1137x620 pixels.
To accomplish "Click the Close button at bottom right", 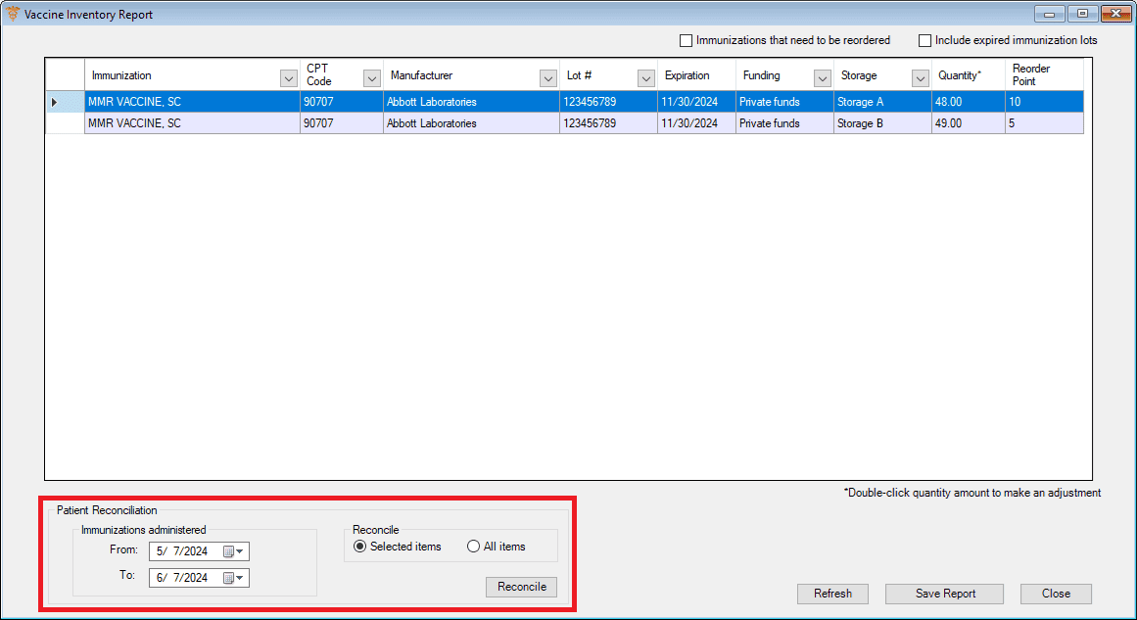I will [1056, 594].
